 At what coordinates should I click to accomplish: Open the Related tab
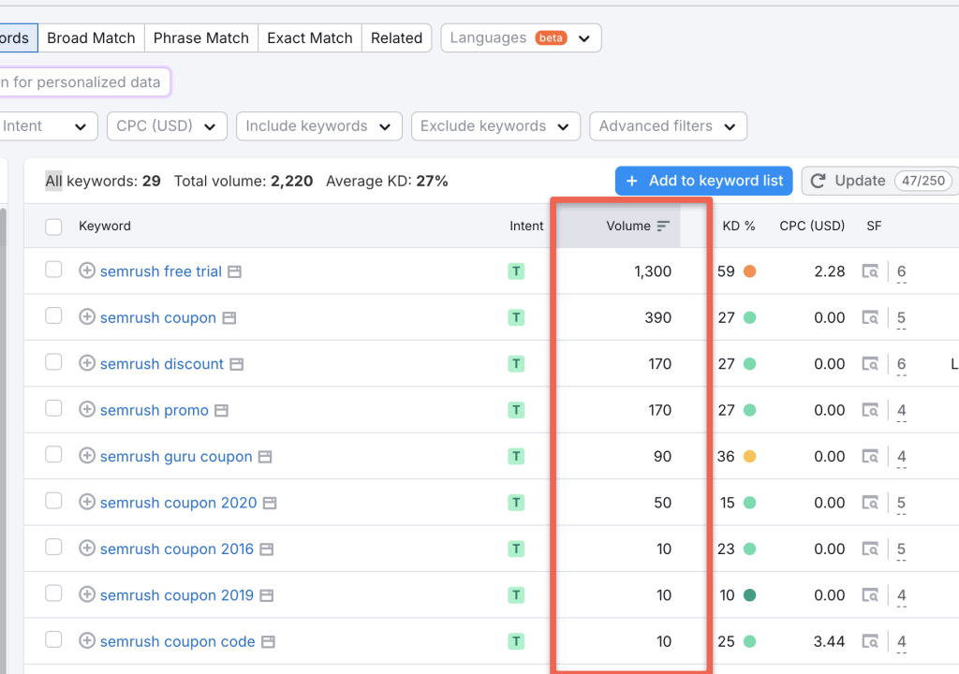pyautogui.click(x=396, y=37)
